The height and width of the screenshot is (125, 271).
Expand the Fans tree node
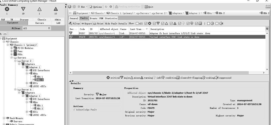click(12, 51)
